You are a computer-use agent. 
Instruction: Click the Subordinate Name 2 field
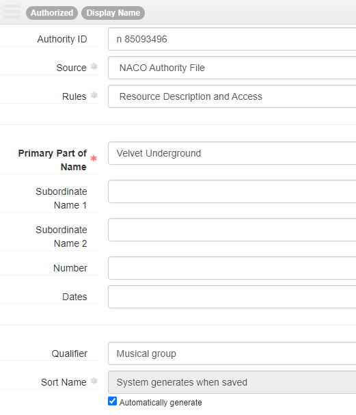coord(232,230)
